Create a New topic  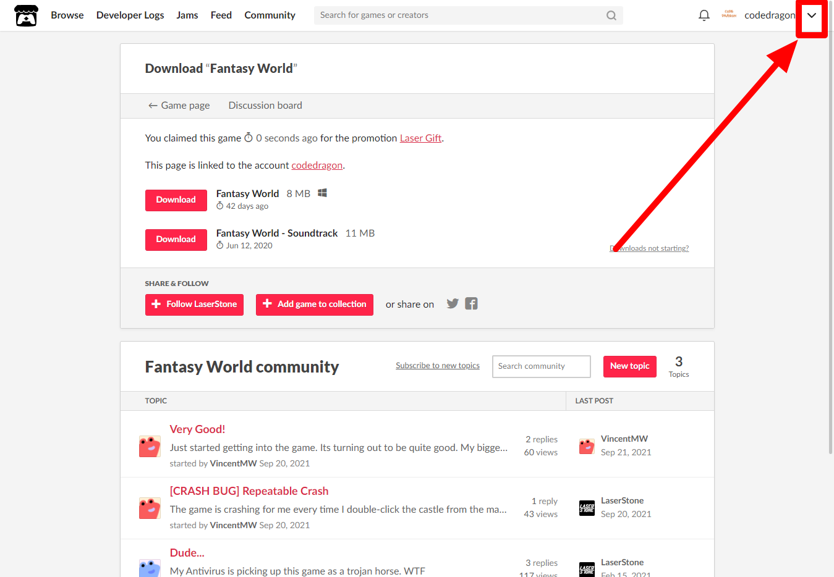[630, 366]
